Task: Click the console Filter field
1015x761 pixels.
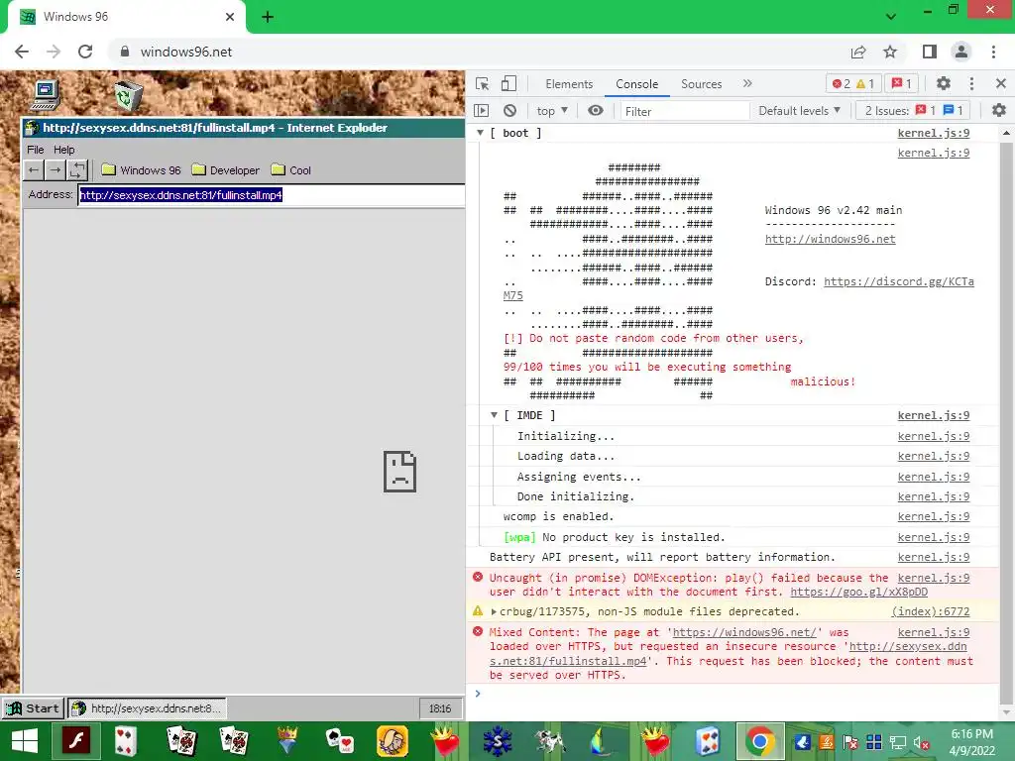Action: coord(684,111)
